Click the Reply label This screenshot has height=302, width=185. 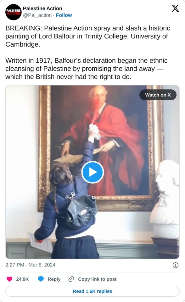point(54,279)
